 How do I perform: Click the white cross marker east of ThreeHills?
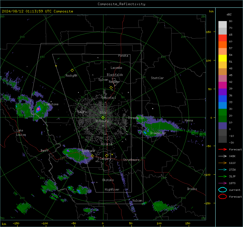(153, 109)
